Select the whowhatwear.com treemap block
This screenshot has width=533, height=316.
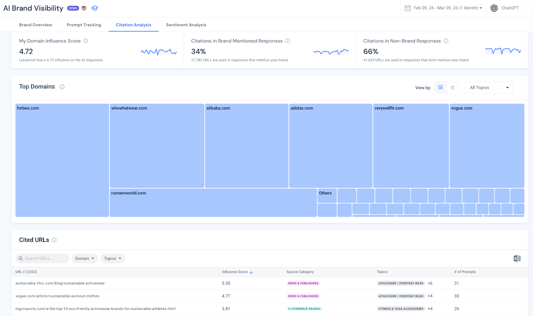(157, 146)
